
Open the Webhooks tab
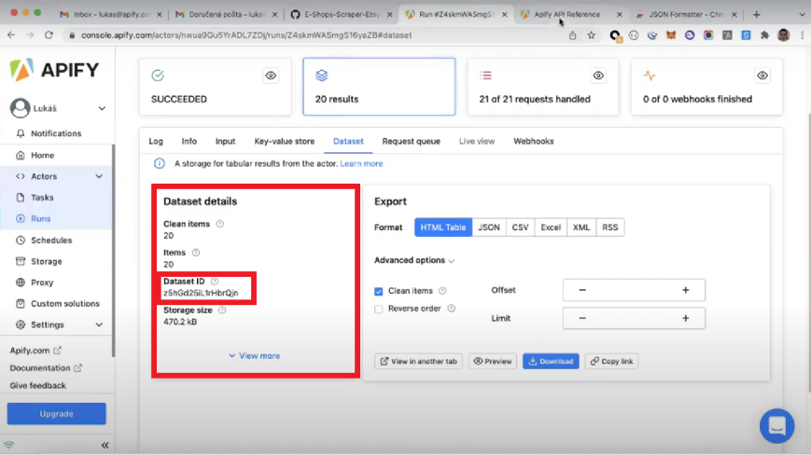(x=533, y=141)
